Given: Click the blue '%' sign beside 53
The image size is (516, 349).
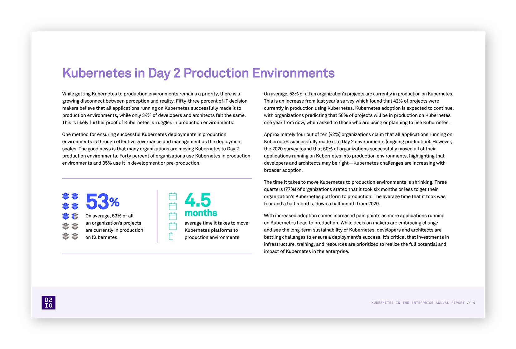Looking at the screenshot, I should (114, 202).
